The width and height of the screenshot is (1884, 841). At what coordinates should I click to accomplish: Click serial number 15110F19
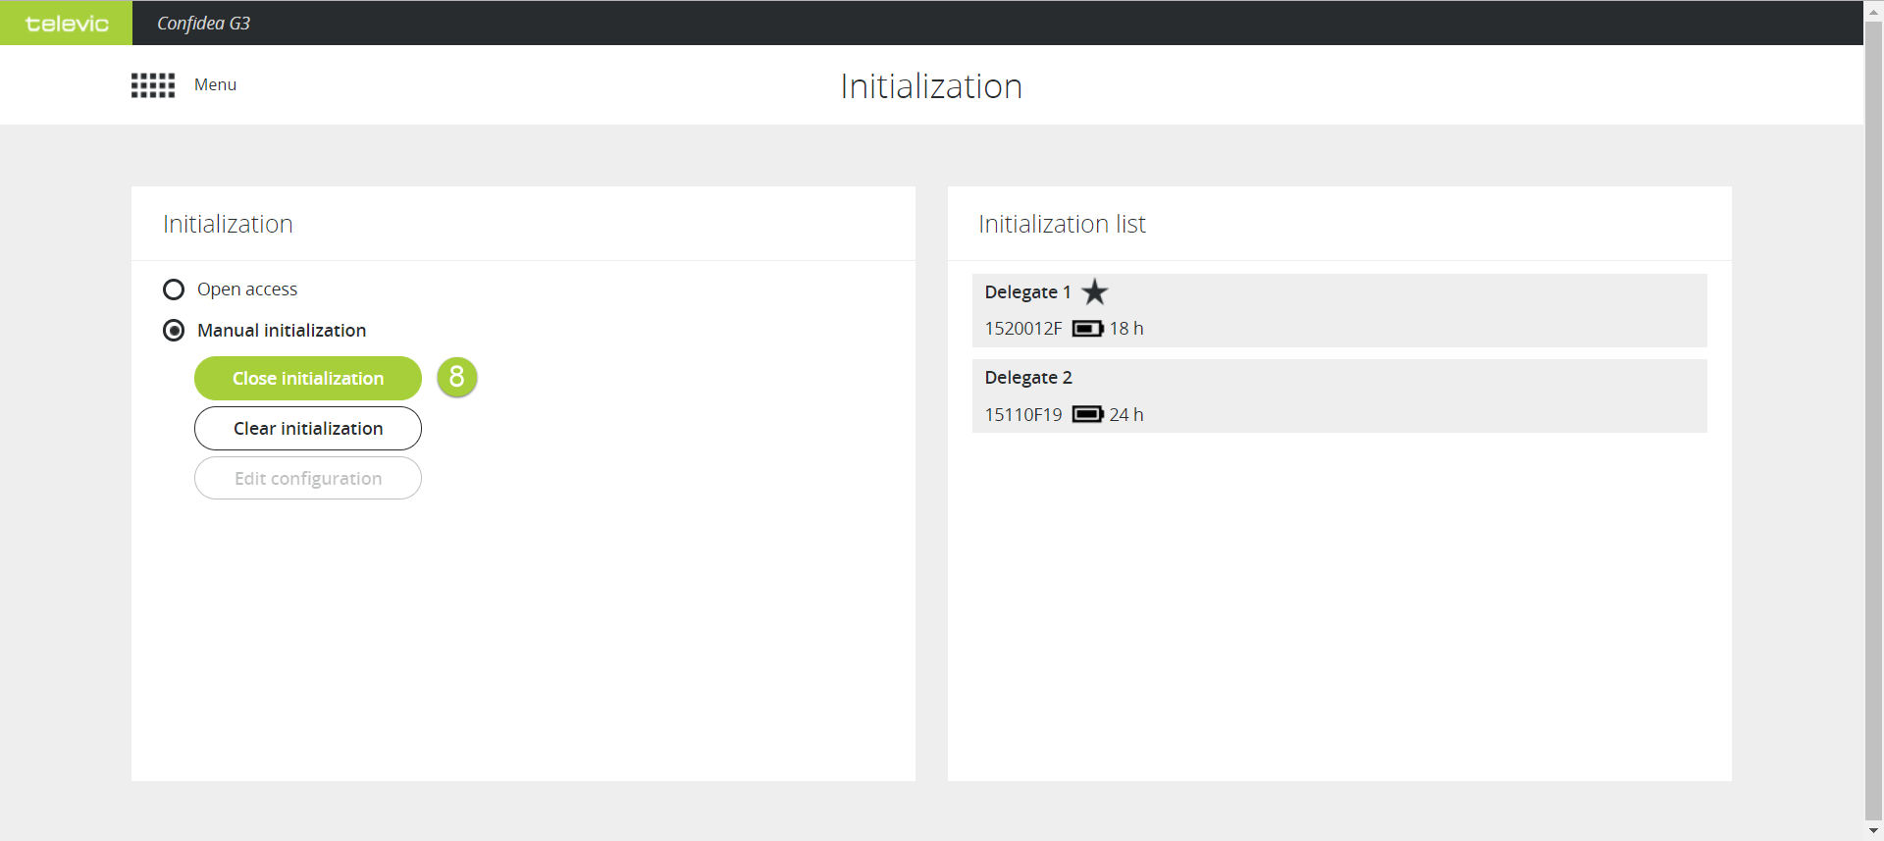[x=1022, y=415]
